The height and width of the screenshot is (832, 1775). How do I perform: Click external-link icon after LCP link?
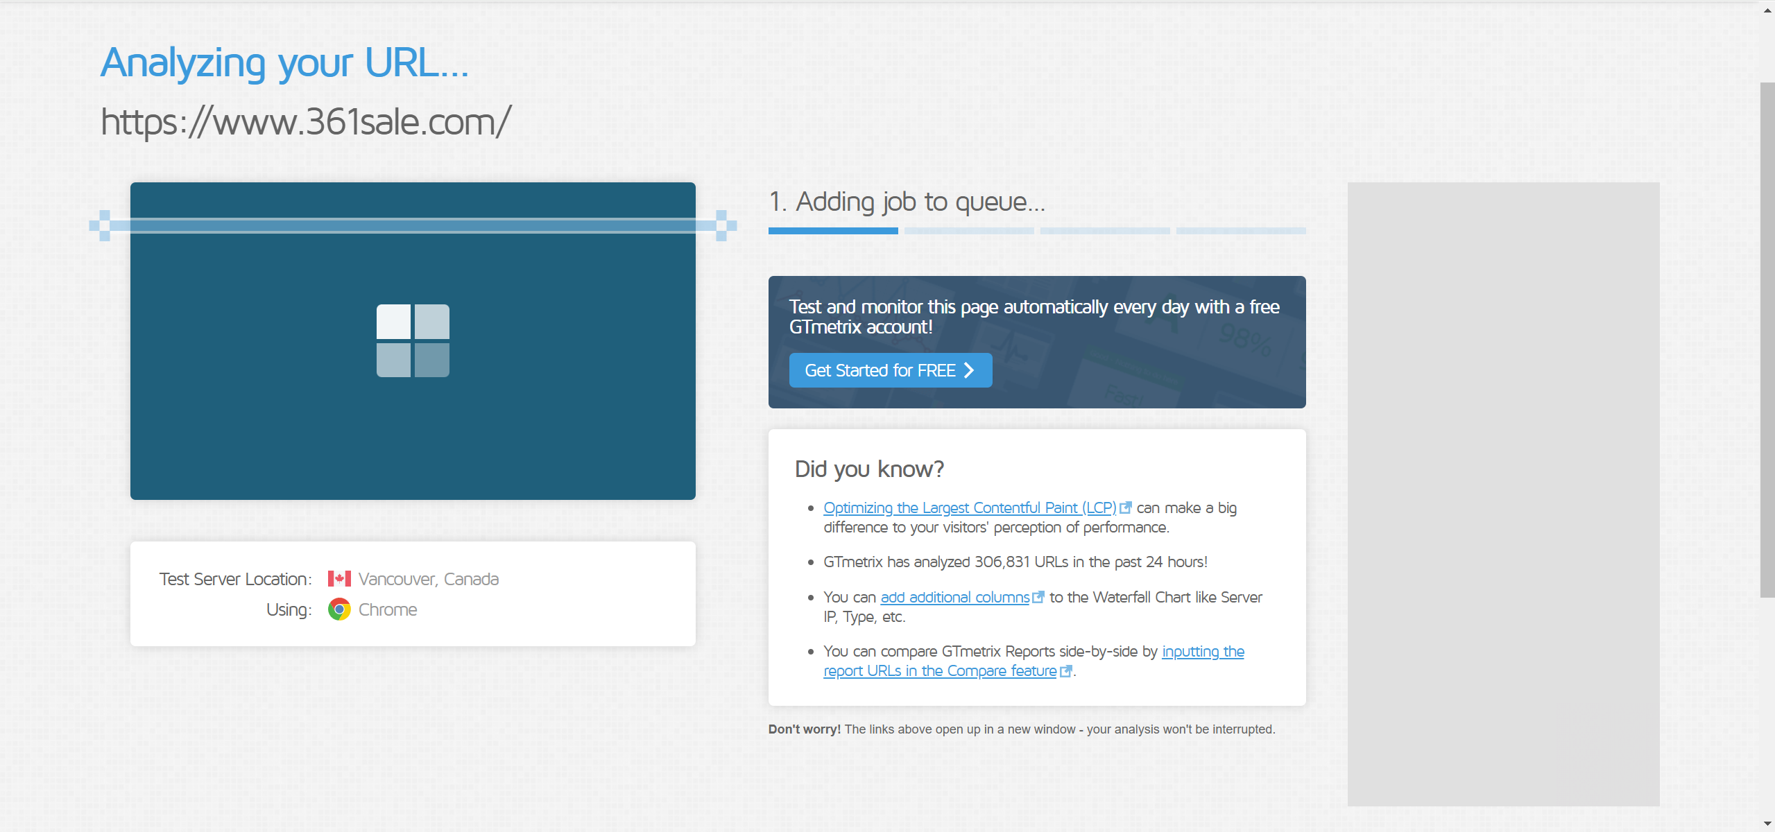(x=1126, y=508)
